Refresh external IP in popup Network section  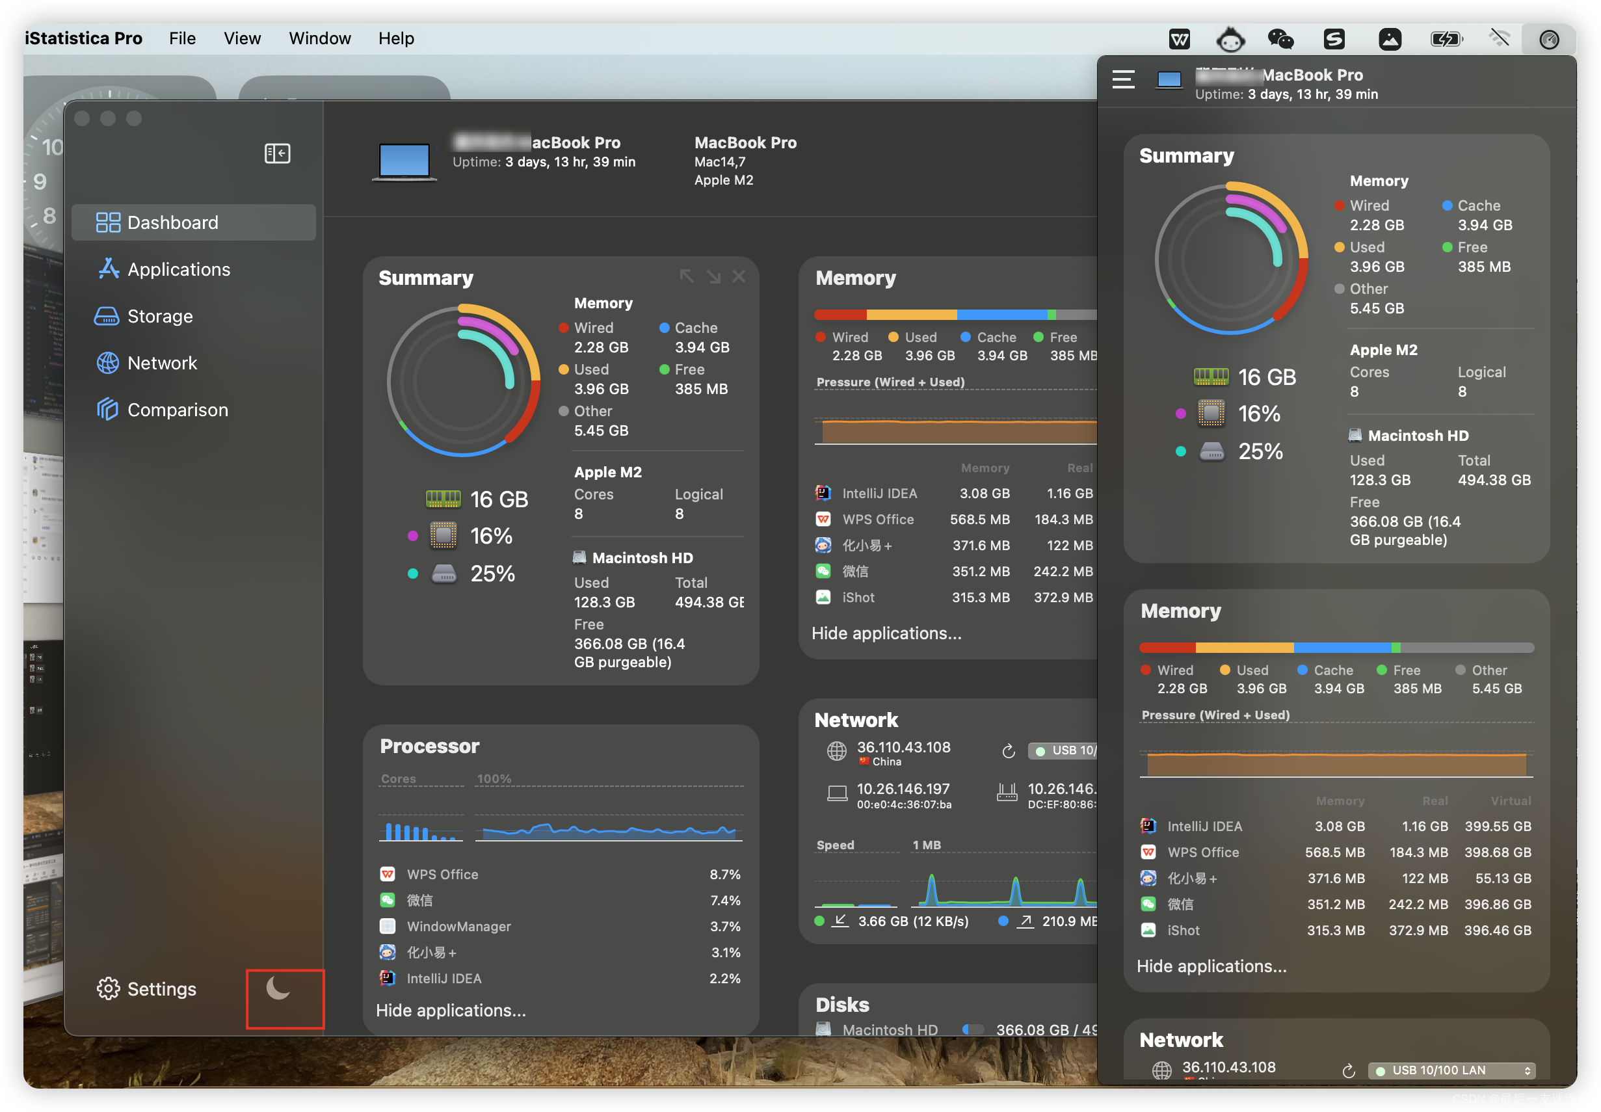(1348, 1071)
